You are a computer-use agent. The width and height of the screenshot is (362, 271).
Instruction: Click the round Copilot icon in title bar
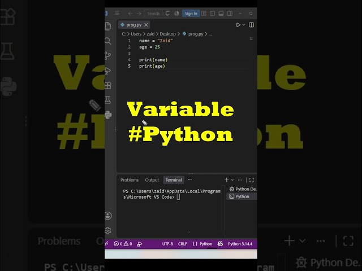(176, 14)
